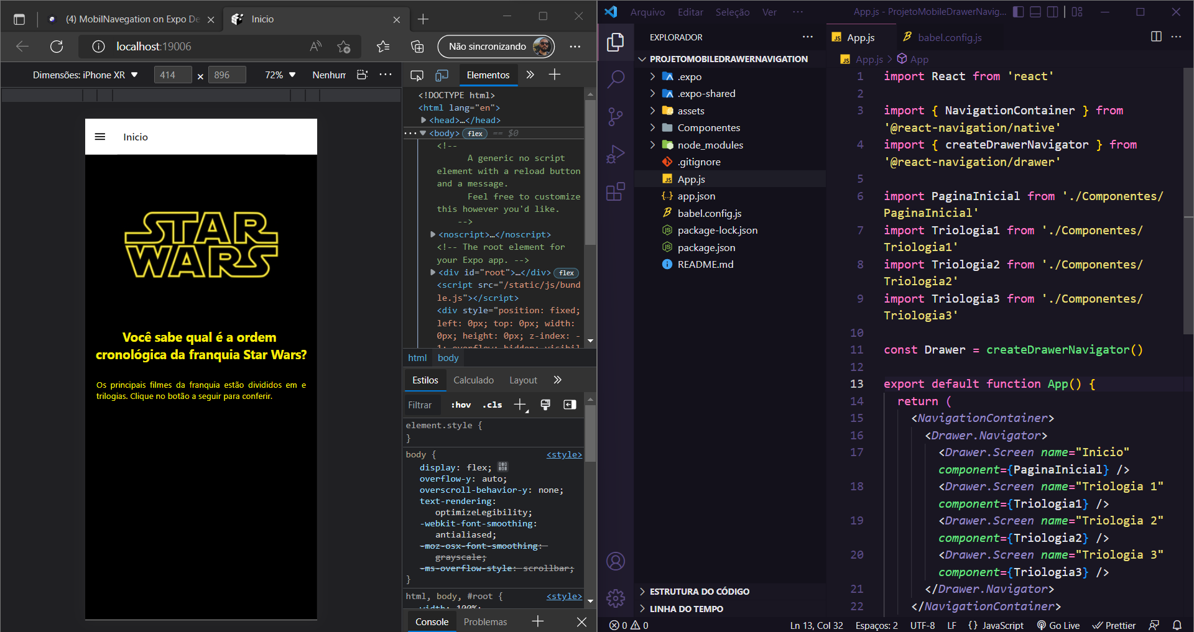Toggle the .cls class editor in Styles pane
The height and width of the screenshot is (632, 1194).
[491, 405]
